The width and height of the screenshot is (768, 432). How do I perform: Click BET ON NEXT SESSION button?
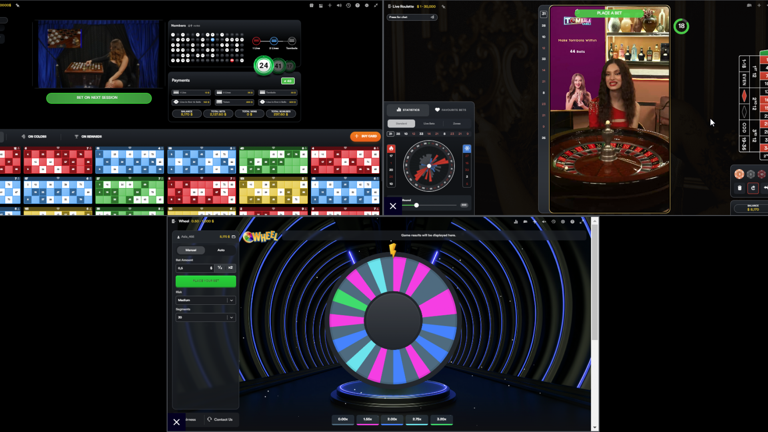click(x=99, y=98)
